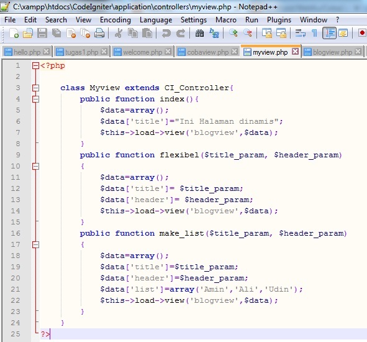Switch to the hello.php tab
Viewport: 367px width, 342px height.
pyautogui.click(x=27, y=52)
